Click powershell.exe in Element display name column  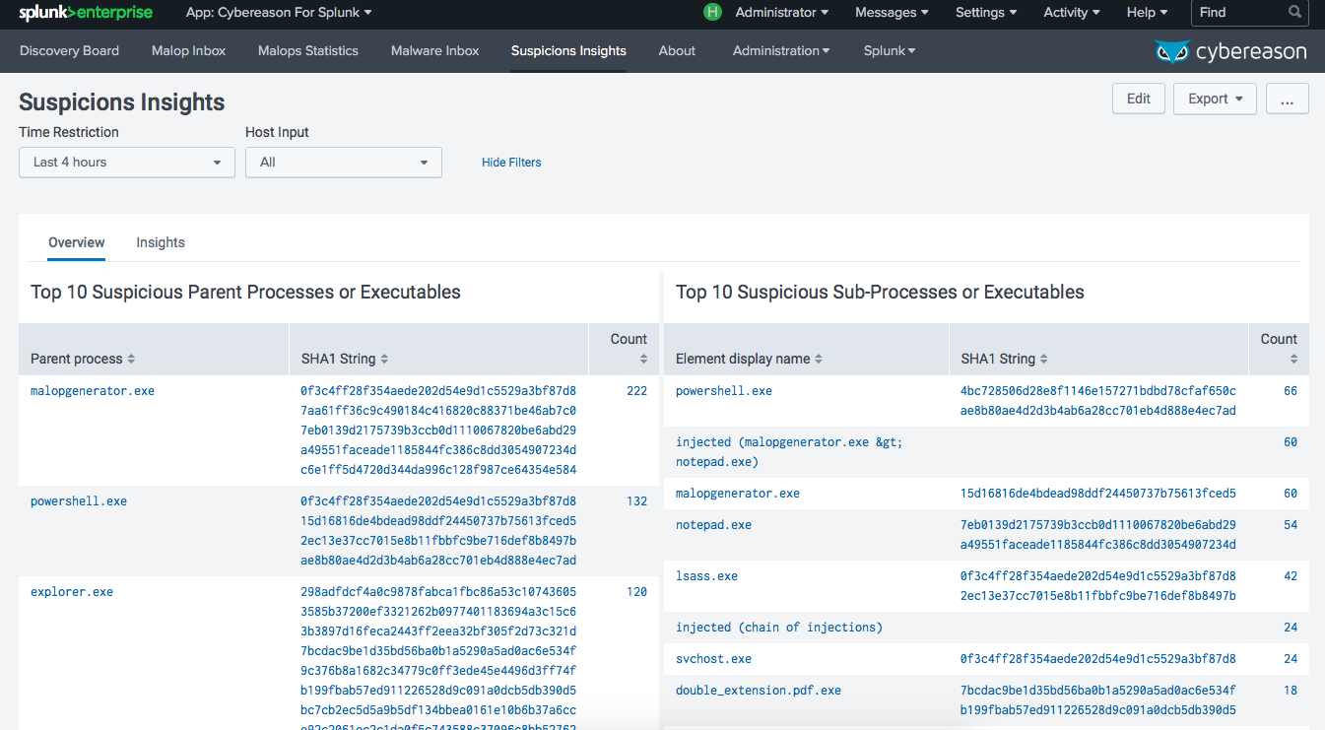(x=724, y=391)
